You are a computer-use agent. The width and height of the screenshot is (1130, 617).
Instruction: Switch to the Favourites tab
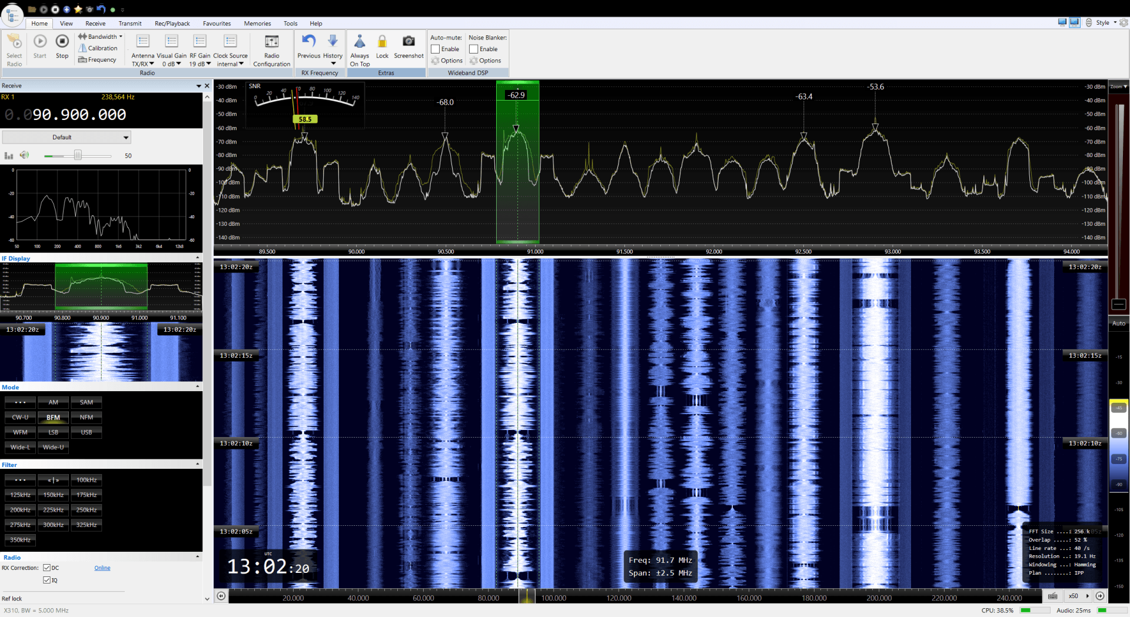(x=217, y=24)
